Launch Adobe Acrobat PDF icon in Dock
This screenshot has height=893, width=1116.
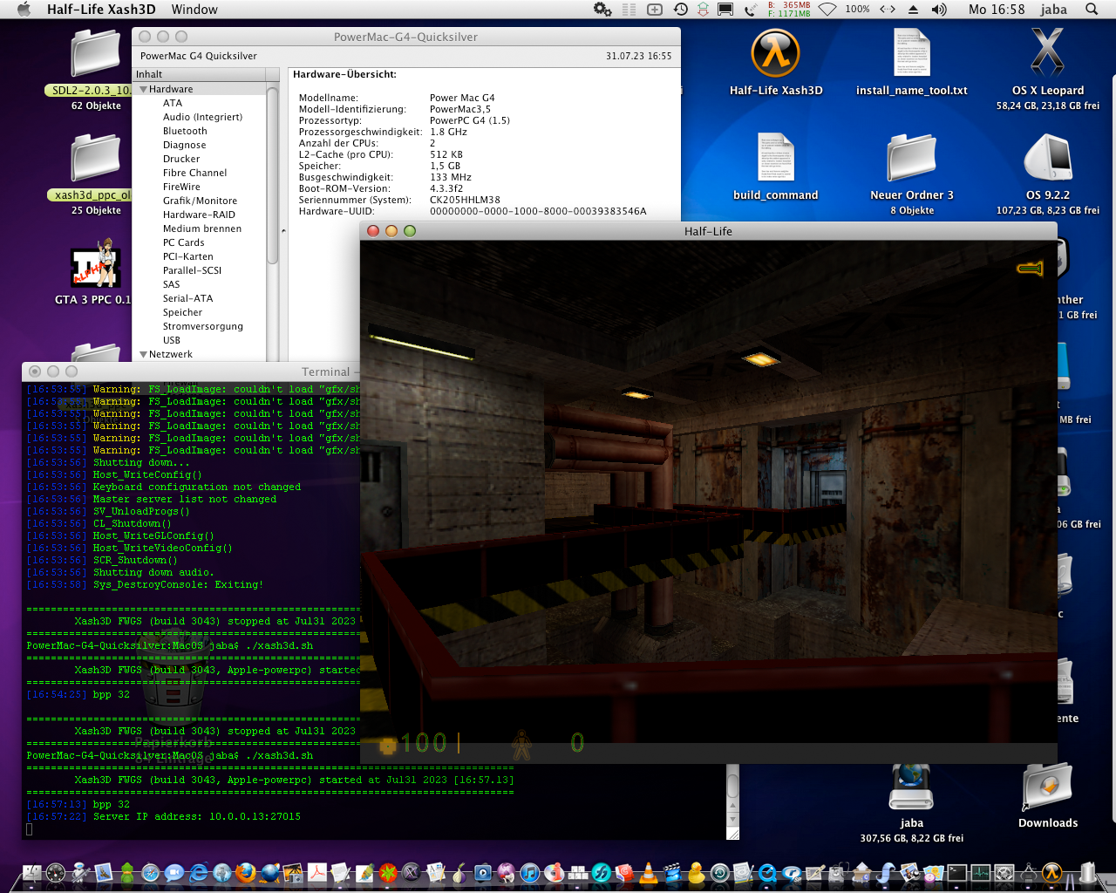[316, 873]
